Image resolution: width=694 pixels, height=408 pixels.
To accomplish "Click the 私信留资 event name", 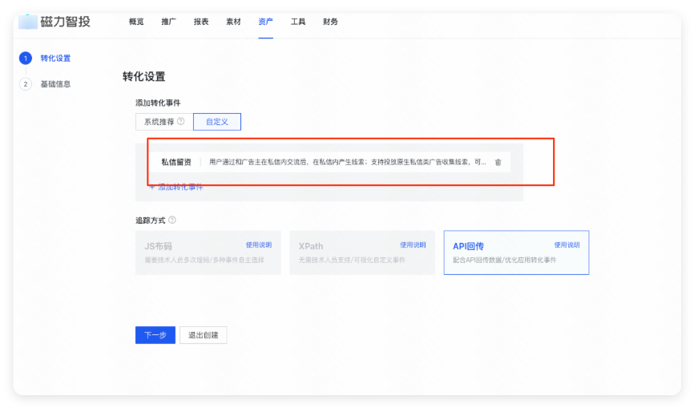I will (x=176, y=162).
